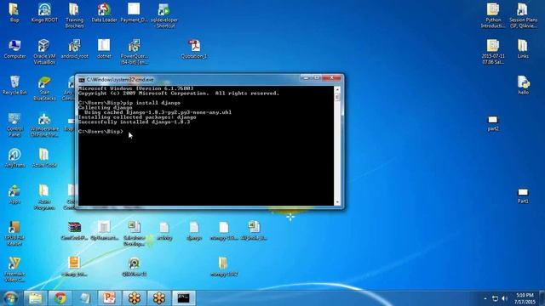The width and height of the screenshot is (545, 306).
Task: Open the Kingo ROOT shortcut
Action: (x=44, y=13)
